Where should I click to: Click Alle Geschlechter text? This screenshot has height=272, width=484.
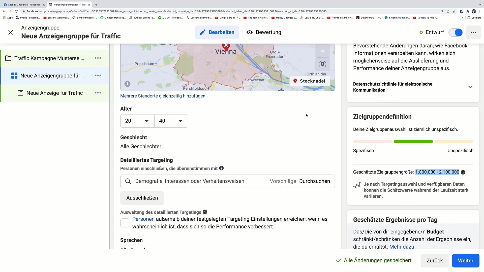(x=141, y=147)
